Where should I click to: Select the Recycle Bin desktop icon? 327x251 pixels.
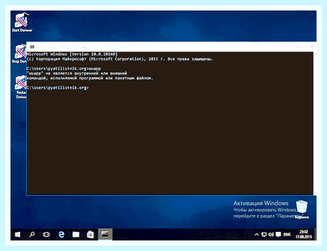302,209
